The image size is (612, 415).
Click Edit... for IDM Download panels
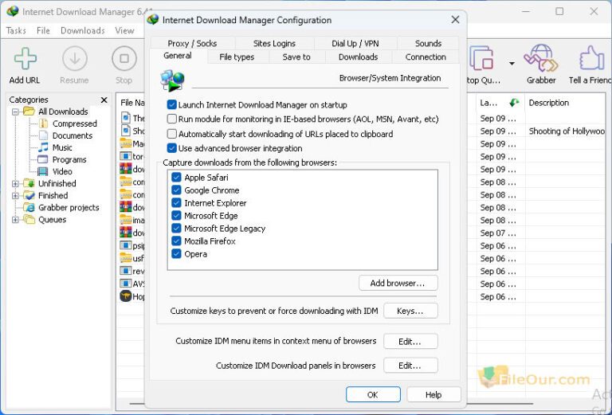410,366
